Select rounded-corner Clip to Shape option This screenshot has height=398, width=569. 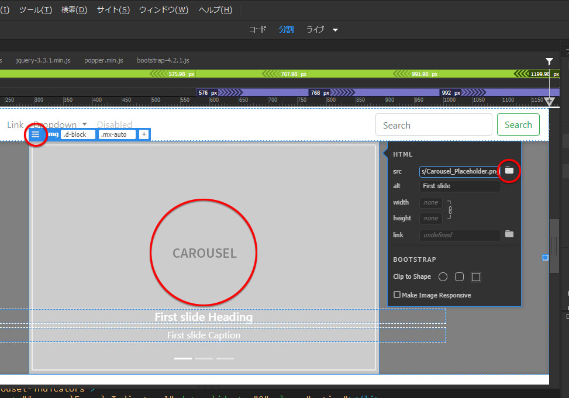[459, 276]
